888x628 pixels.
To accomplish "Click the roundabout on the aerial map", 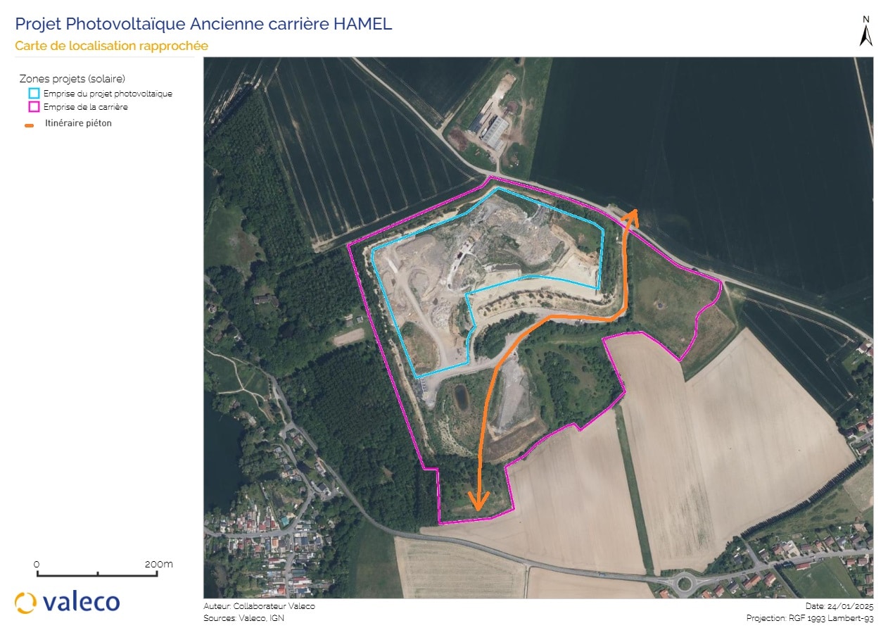I will (x=683, y=582).
